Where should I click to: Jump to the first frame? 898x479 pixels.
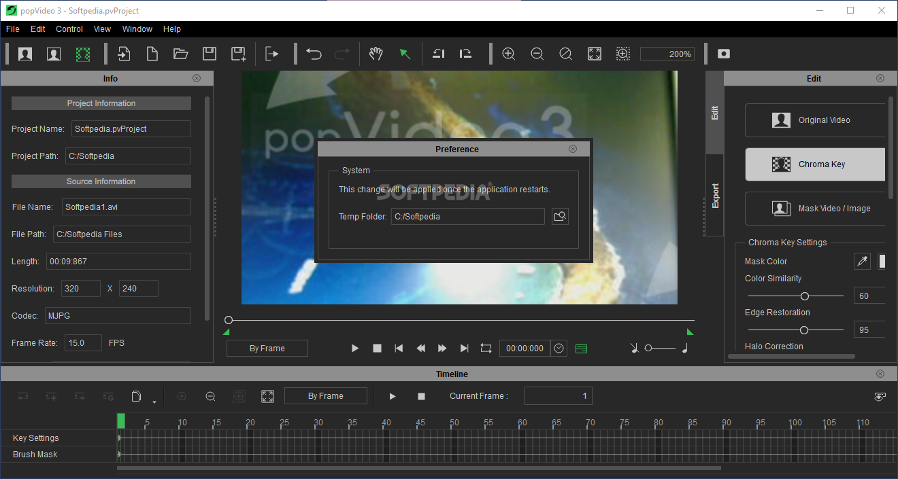(x=399, y=349)
